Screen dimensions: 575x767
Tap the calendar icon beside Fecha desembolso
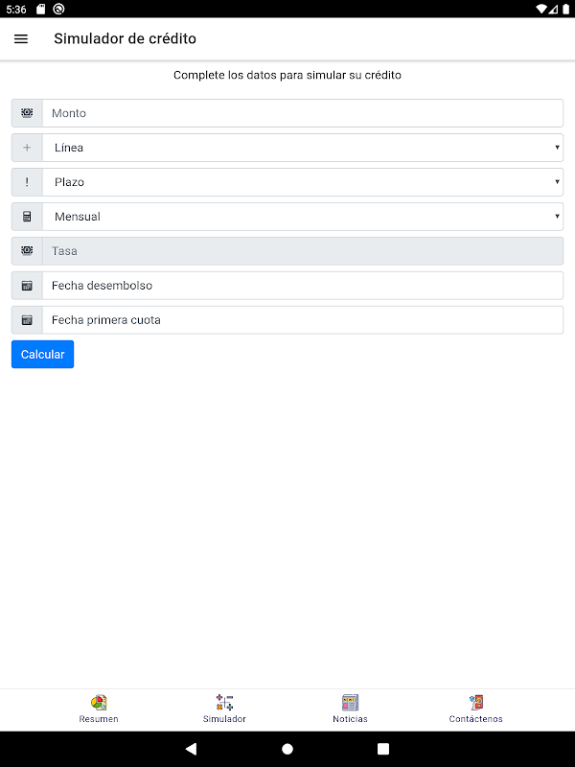point(27,286)
